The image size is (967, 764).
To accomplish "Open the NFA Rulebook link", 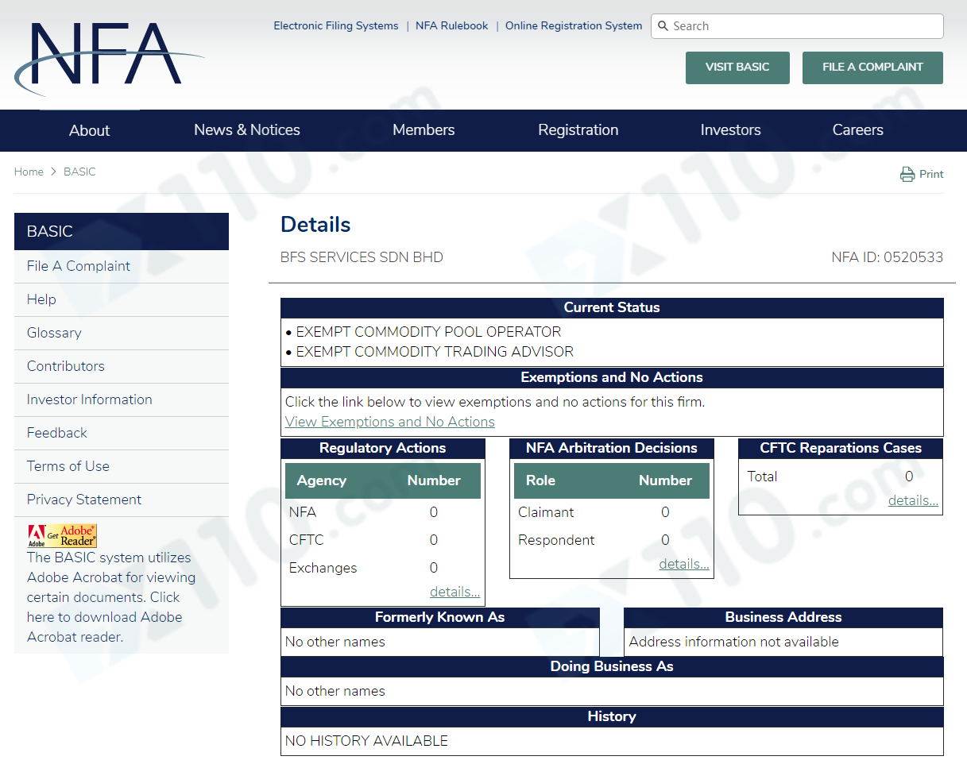I will [x=452, y=26].
